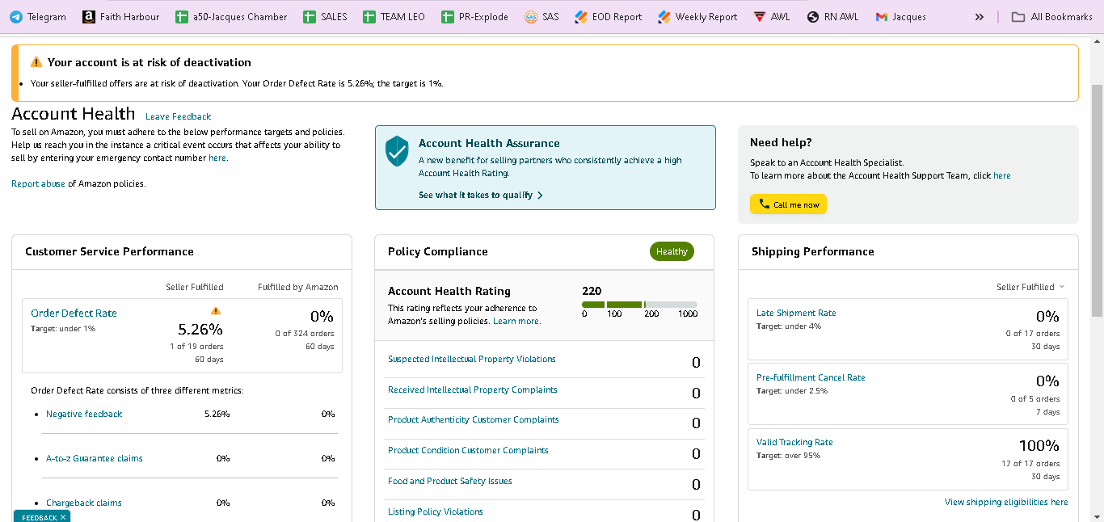Viewport: 1104px width, 522px height.
Task: Open the Telegram bookmark
Action: 38,16
